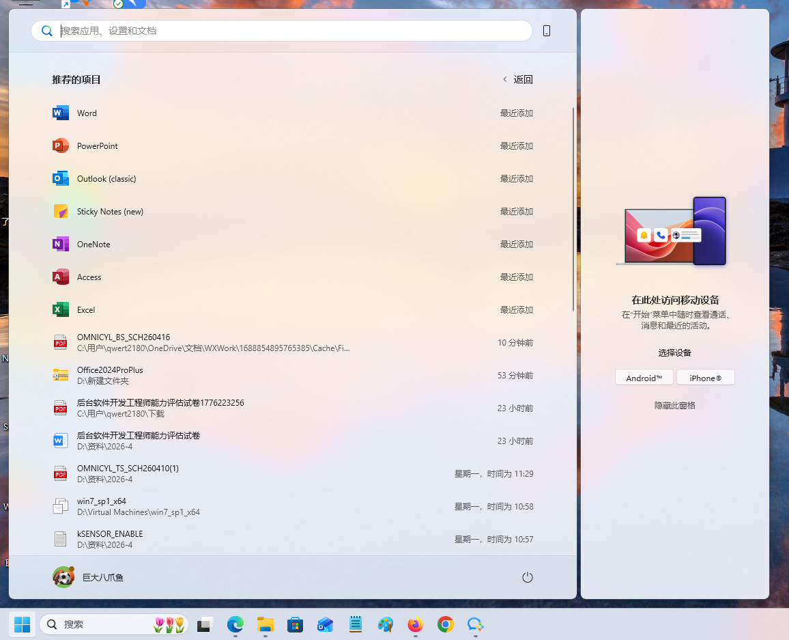Image resolution: width=789 pixels, height=640 pixels.
Task: Click 隐藏此窗格 to hide pane
Action: point(674,405)
